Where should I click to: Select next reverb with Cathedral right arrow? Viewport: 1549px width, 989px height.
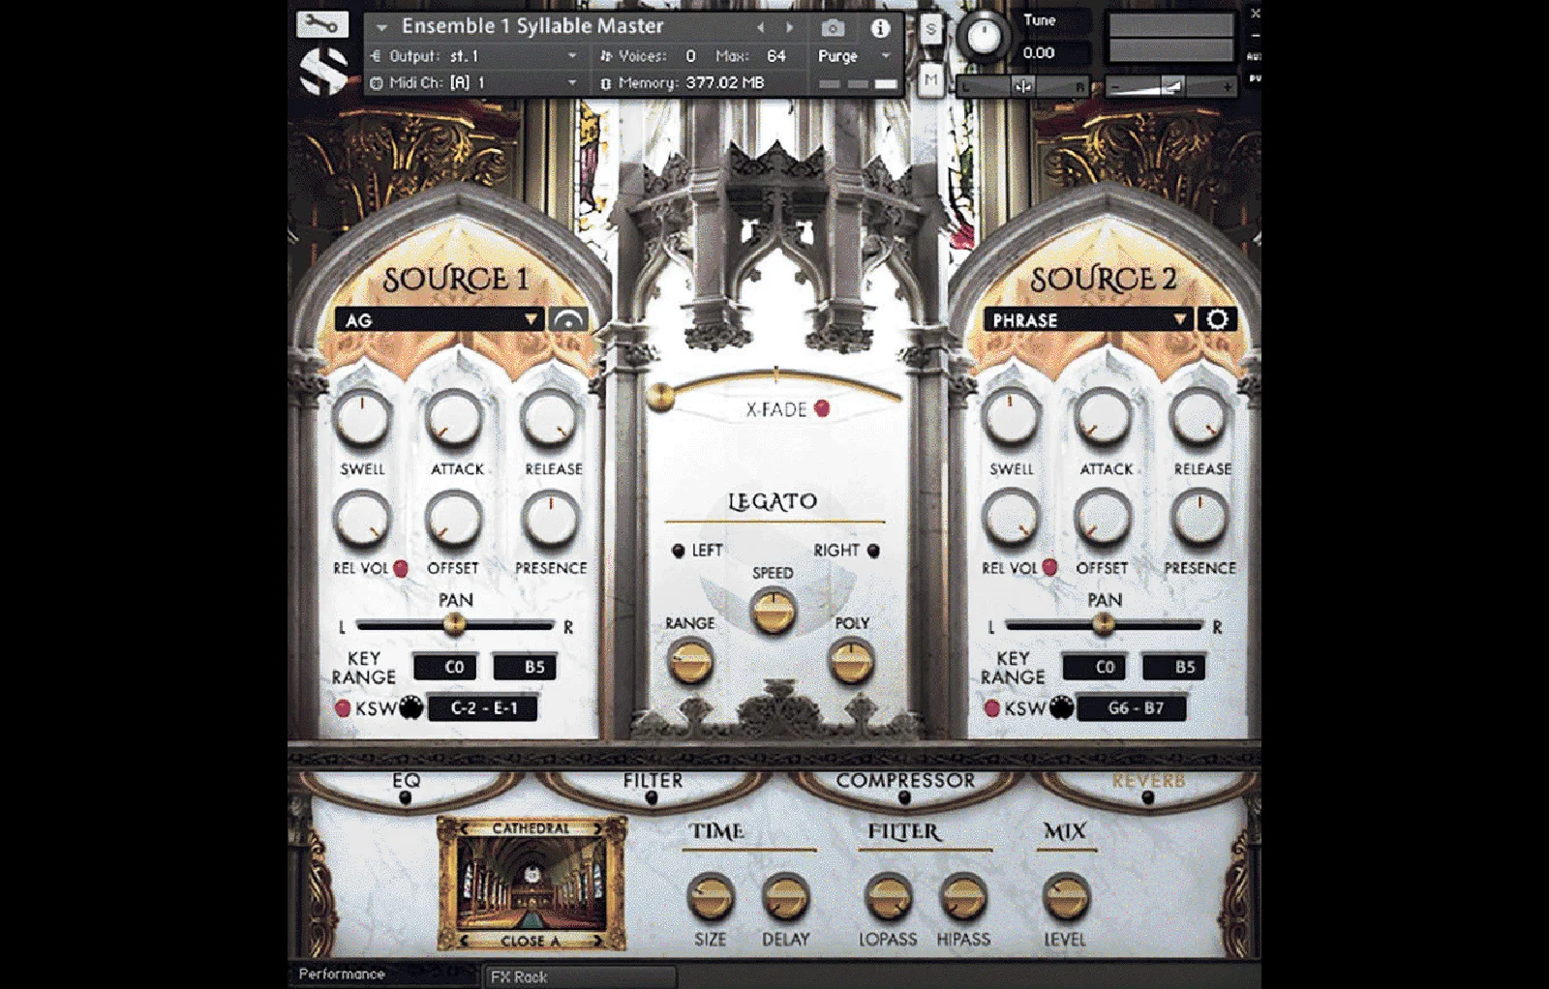coord(599,828)
